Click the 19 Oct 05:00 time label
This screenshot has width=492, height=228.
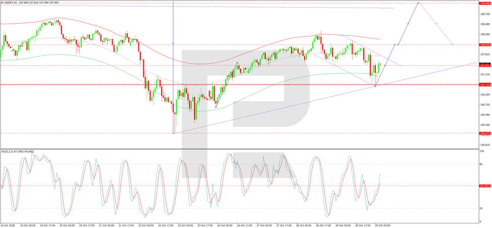coord(27,225)
